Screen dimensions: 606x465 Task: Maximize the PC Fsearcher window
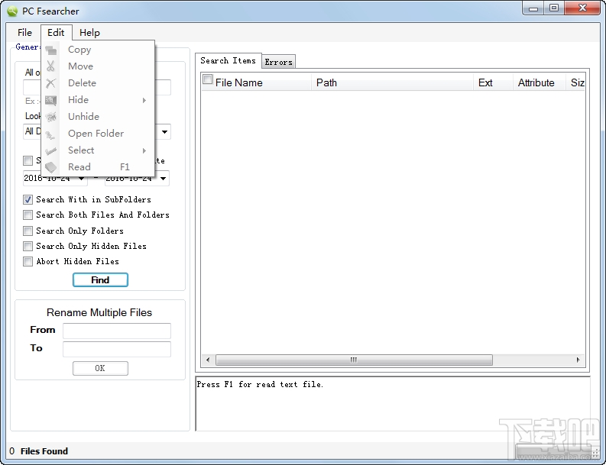(x=554, y=8)
